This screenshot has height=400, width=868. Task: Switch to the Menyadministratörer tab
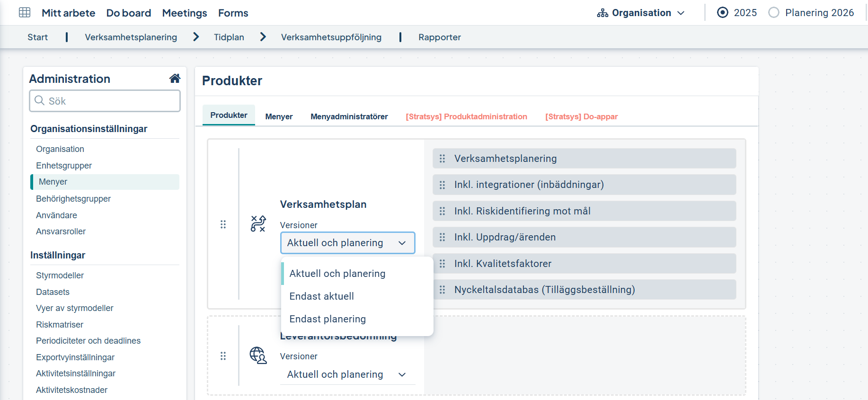[x=349, y=116]
